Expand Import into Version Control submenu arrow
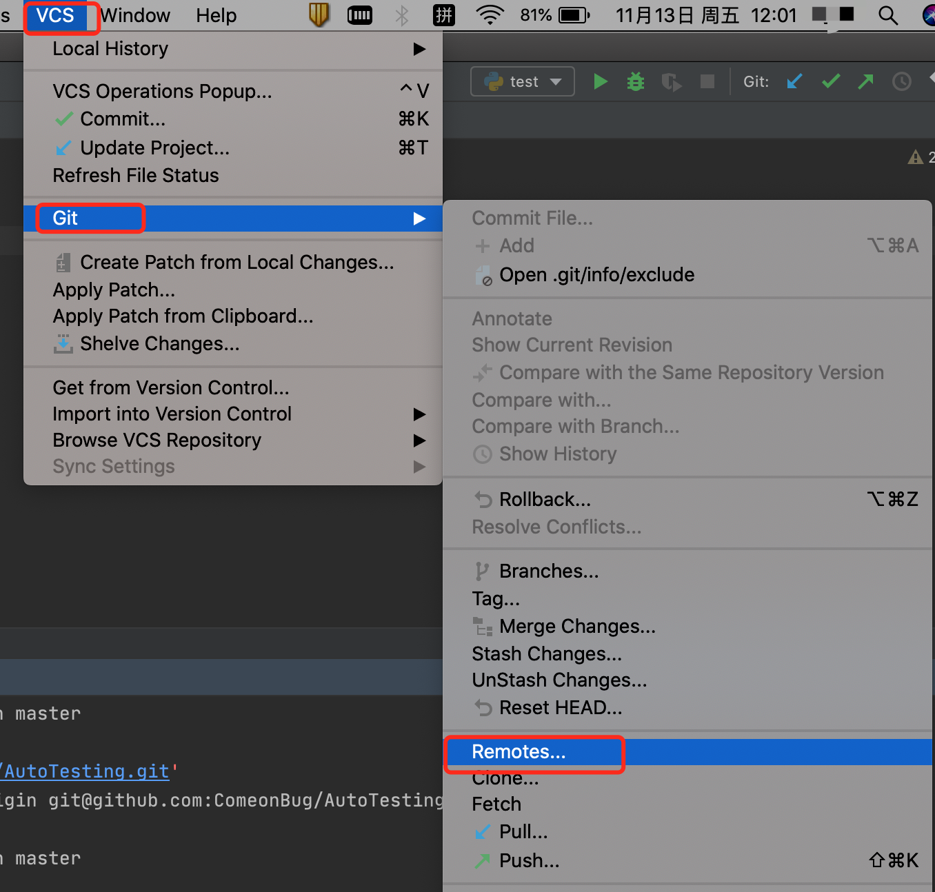Image resolution: width=935 pixels, height=892 pixels. [x=419, y=414]
